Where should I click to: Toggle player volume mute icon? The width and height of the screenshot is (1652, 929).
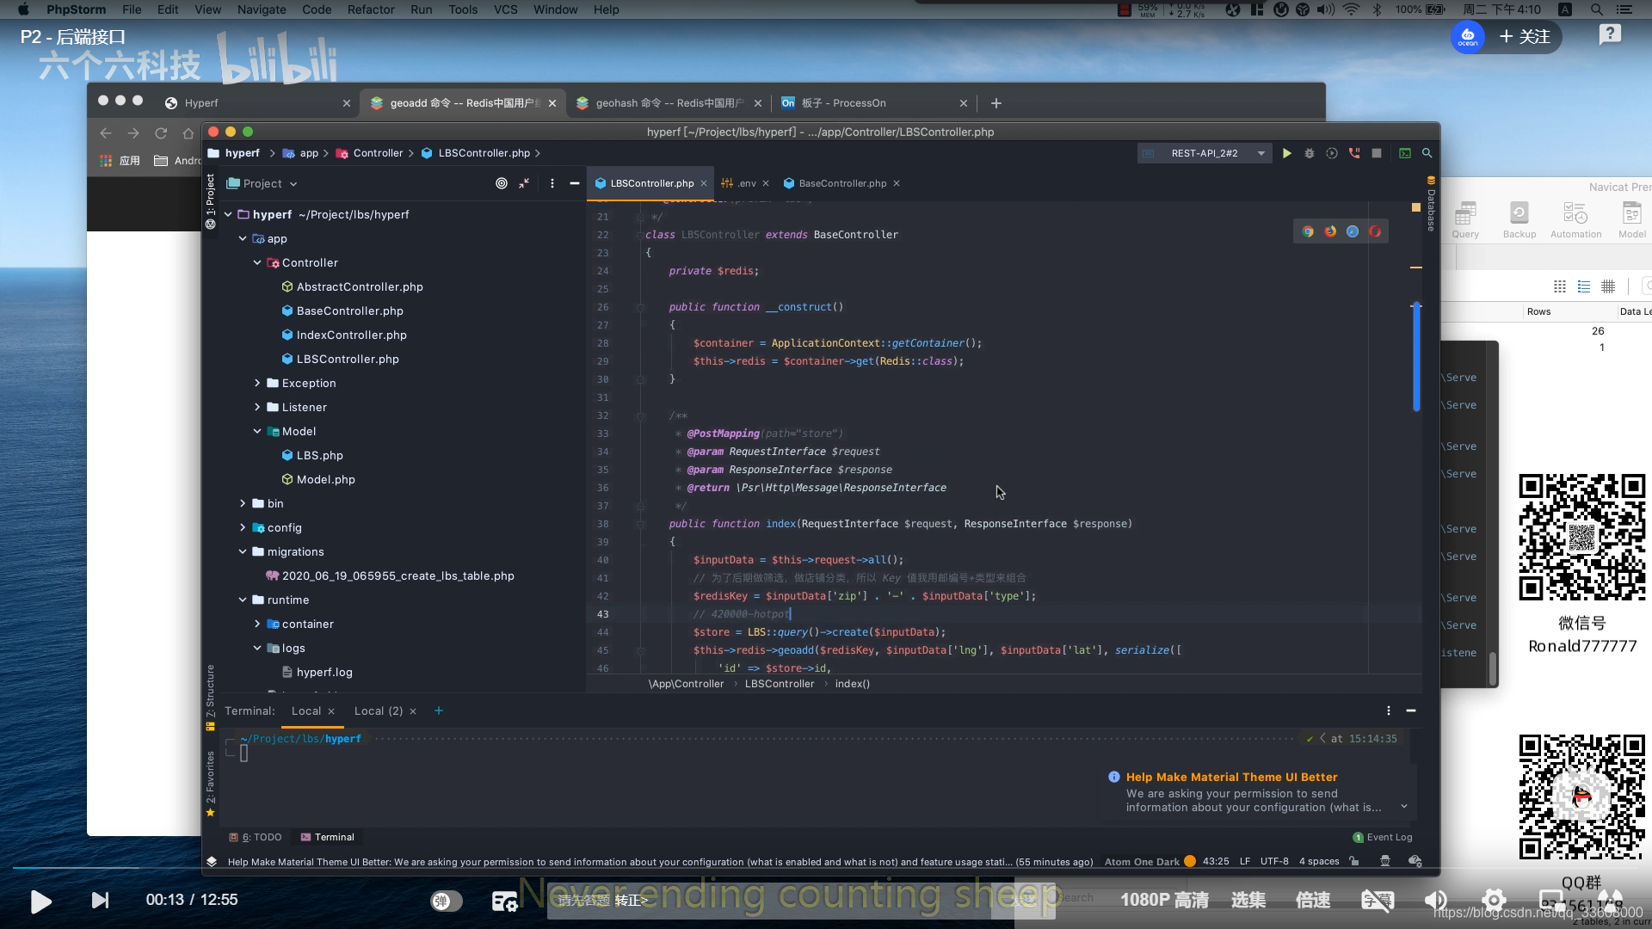(x=1434, y=901)
